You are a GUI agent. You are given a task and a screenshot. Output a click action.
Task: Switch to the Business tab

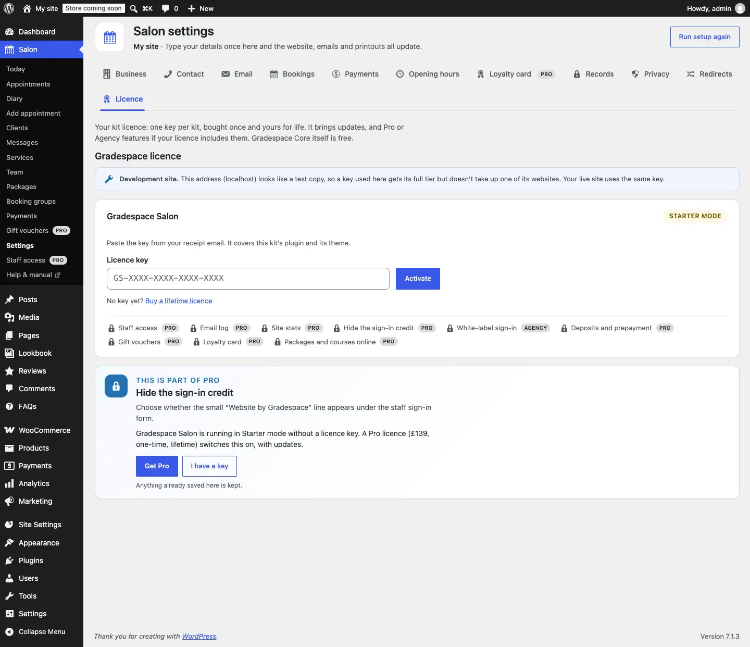pos(124,74)
